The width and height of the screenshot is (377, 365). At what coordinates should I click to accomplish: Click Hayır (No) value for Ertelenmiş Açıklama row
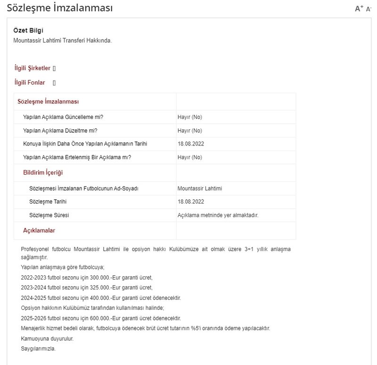(x=189, y=157)
